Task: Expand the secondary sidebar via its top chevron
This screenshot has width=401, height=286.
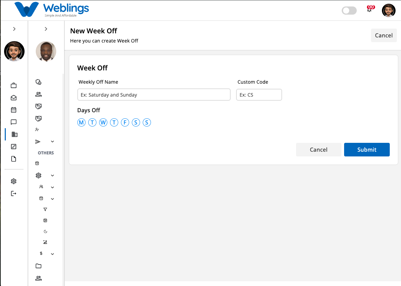Action: [x=46, y=29]
